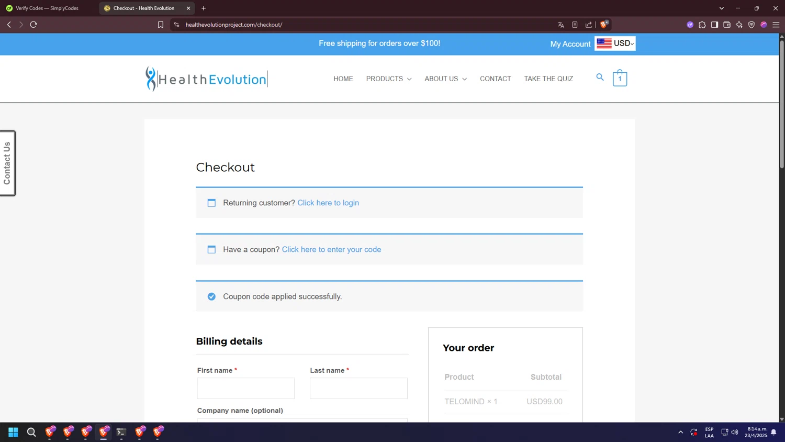Open volume control in system tray
This screenshot has width=785, height=442.
(x=735, y=432)
